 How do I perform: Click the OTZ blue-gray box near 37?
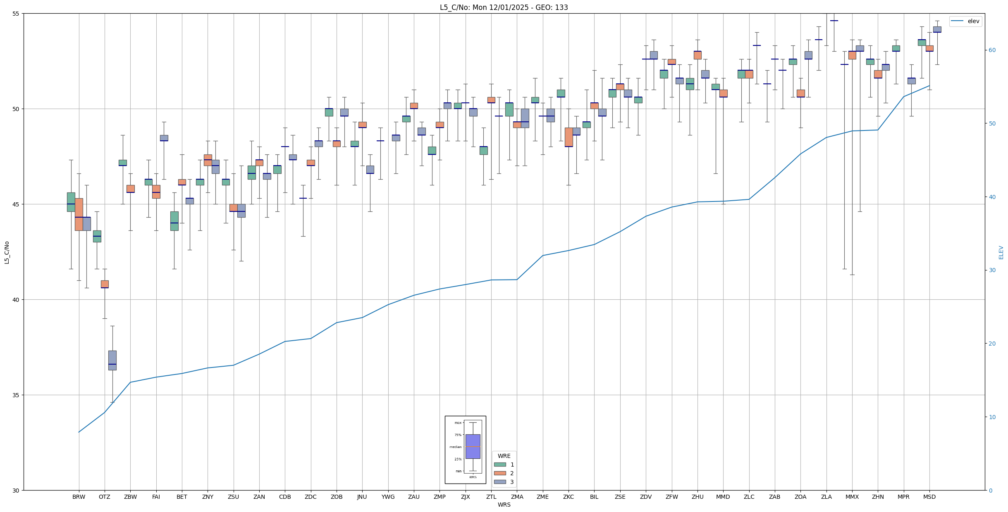pos(112,360)
